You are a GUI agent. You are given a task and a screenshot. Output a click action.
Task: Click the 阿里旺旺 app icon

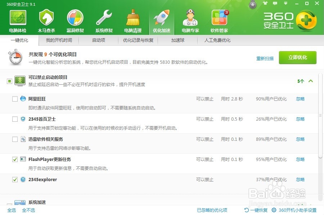click(23, 99)
